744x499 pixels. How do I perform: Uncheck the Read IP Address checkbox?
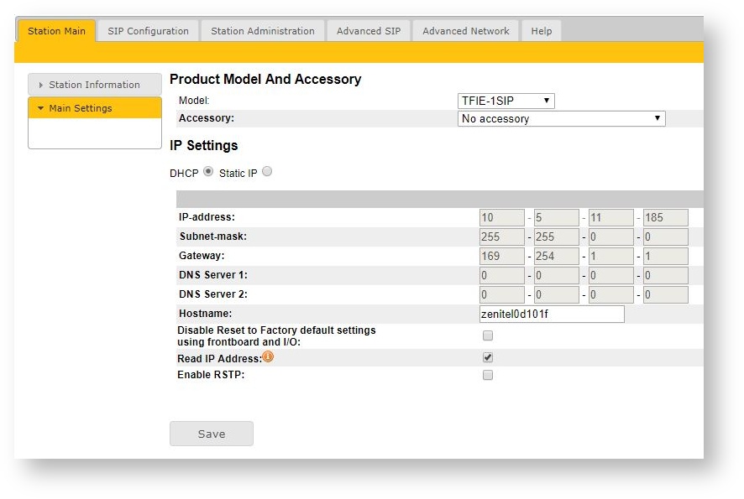coord(488,357)
